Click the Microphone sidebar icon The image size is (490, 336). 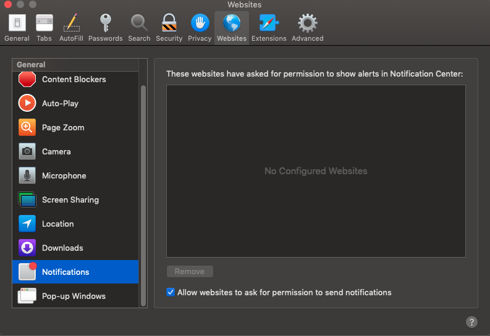pyautogui.click(x=27, y=175)
